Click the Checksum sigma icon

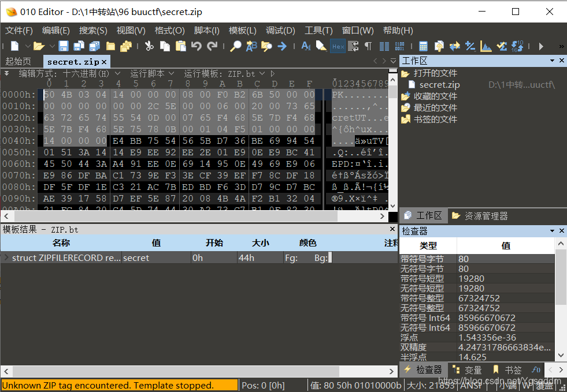pos(502,46)
